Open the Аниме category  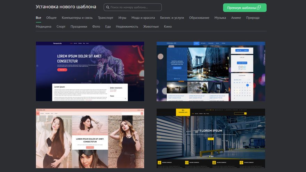[236, 18]
